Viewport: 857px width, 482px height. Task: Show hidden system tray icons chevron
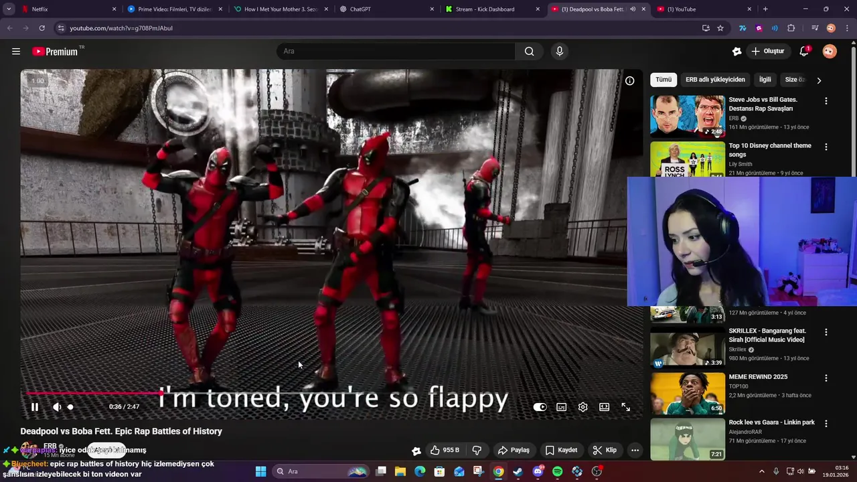(x=761, y=471)
